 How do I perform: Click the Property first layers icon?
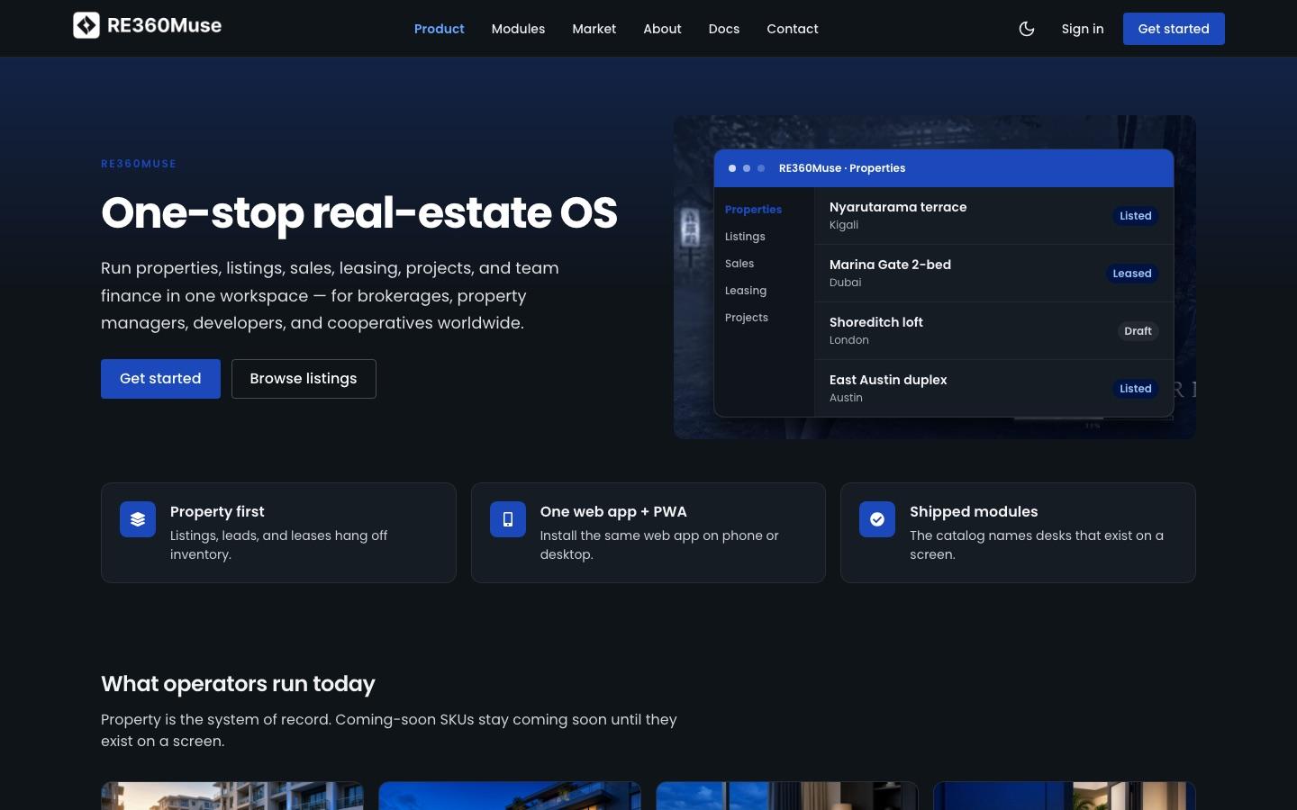click(138, 519)
